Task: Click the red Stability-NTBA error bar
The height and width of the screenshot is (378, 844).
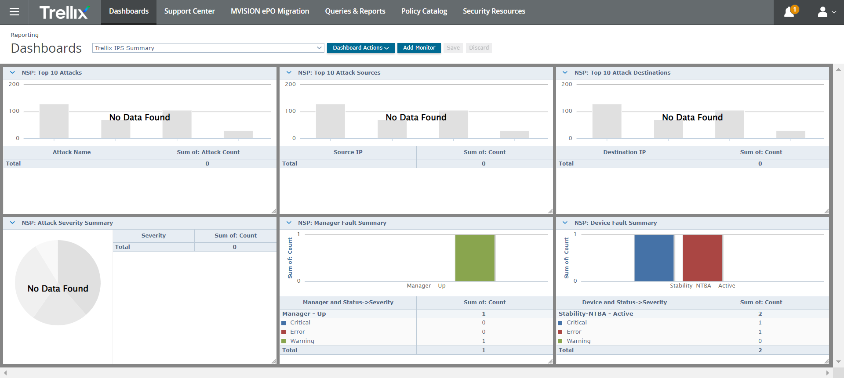Action: click(x=702, y=258)
